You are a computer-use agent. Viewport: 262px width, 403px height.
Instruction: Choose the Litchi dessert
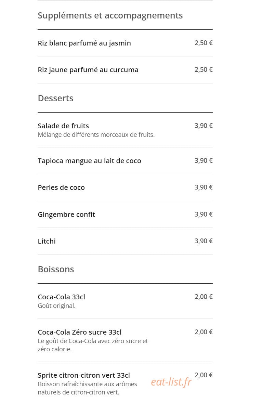point(125,241)
